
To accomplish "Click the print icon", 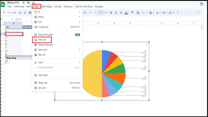I will 30,13.
